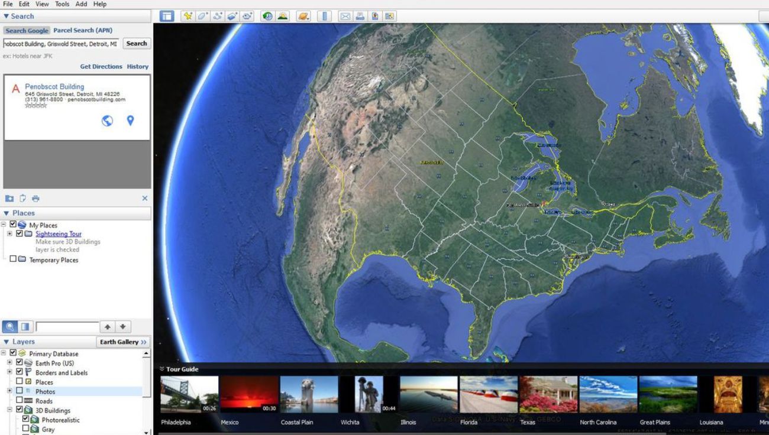The height and width of the screenshot is (435, 769).
Task: Select the Add Polygon tool
Action: coord(202,16)
